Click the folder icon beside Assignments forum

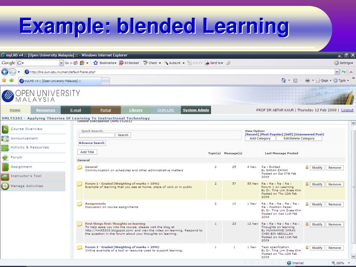80,204
